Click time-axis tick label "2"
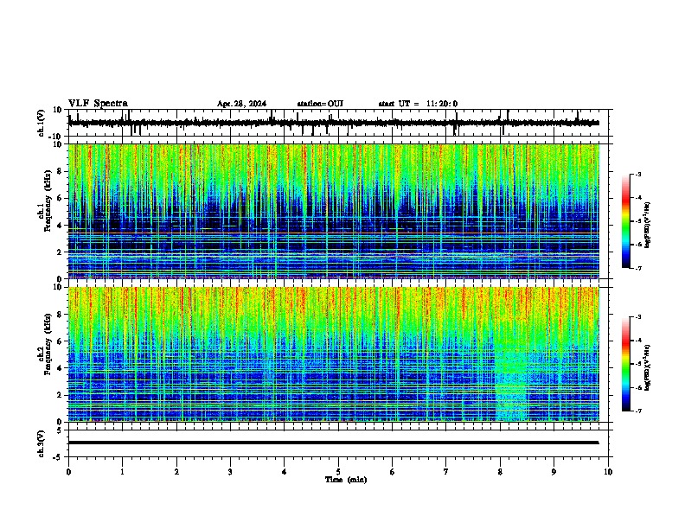685x529 pixels. click(176, 472)
